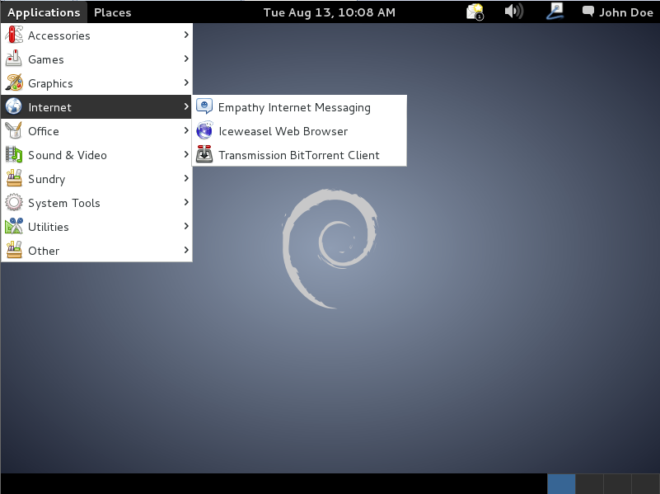Select the Utilities menu label

coord(49,227)
